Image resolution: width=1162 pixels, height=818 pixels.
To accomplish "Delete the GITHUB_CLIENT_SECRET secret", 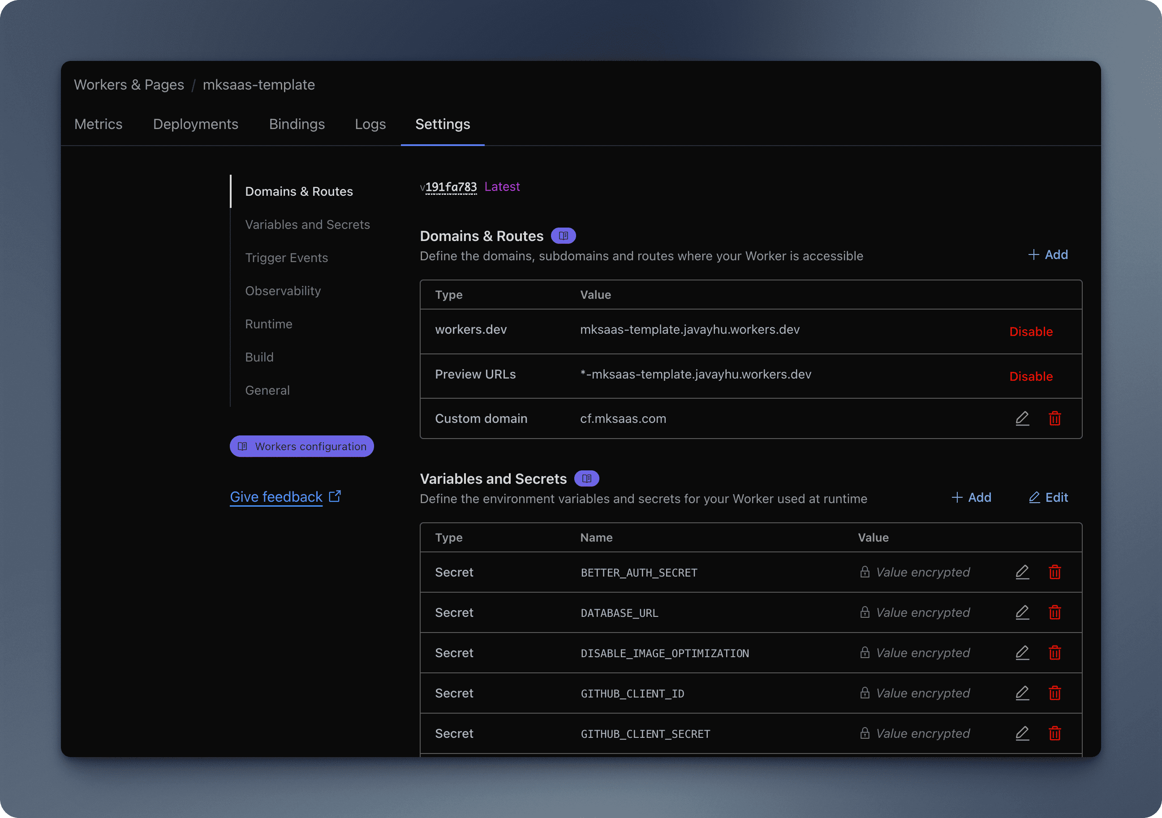I will pyautogui.click(x=1054, y=733).
